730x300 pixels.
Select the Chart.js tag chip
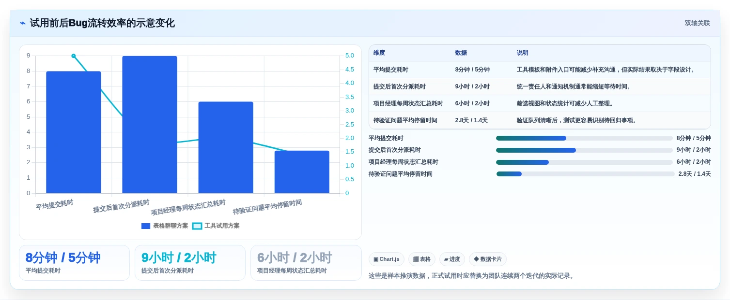pyautogui.click(x=387, y=259)
